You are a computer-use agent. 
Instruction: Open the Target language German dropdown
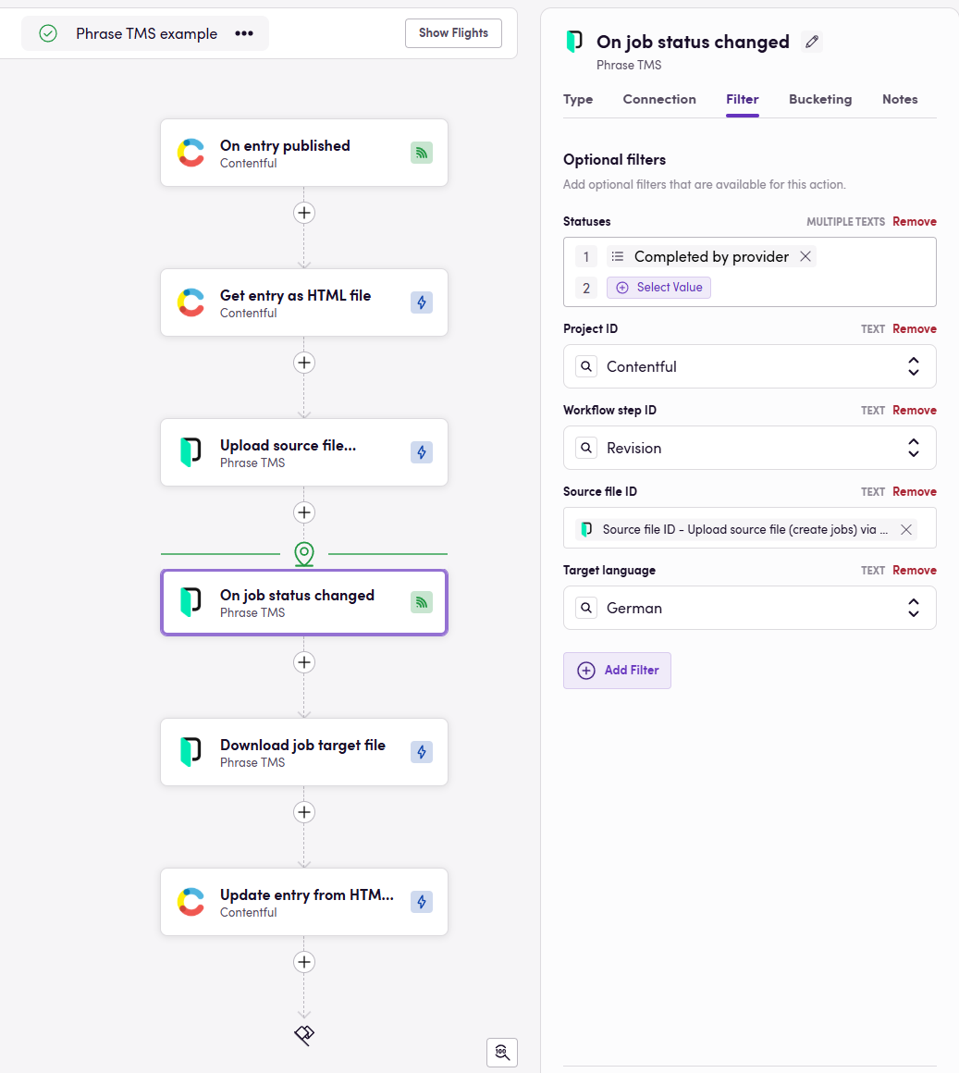(x=750, y=609)
